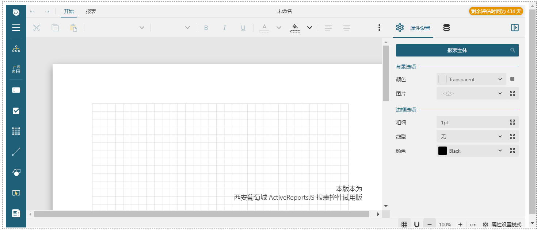
Task: Click the font color A icon
Action: (264, 28)
